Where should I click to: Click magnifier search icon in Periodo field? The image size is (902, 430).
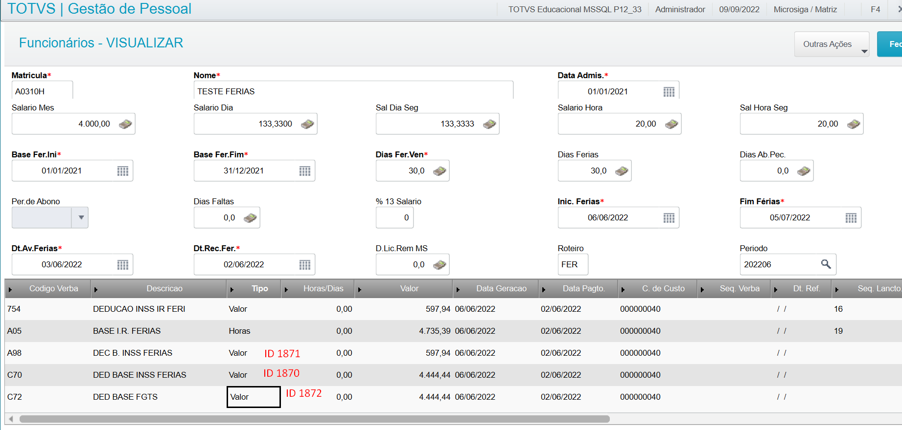826,264
